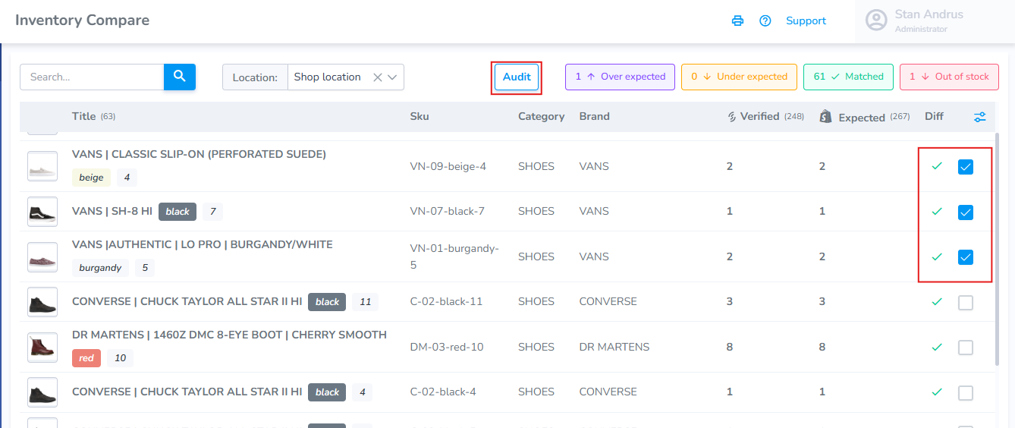Image resolution: width=1015 pixels, height=428 pixels.
Task: Click the red color tag
Action: coord(86,357)
